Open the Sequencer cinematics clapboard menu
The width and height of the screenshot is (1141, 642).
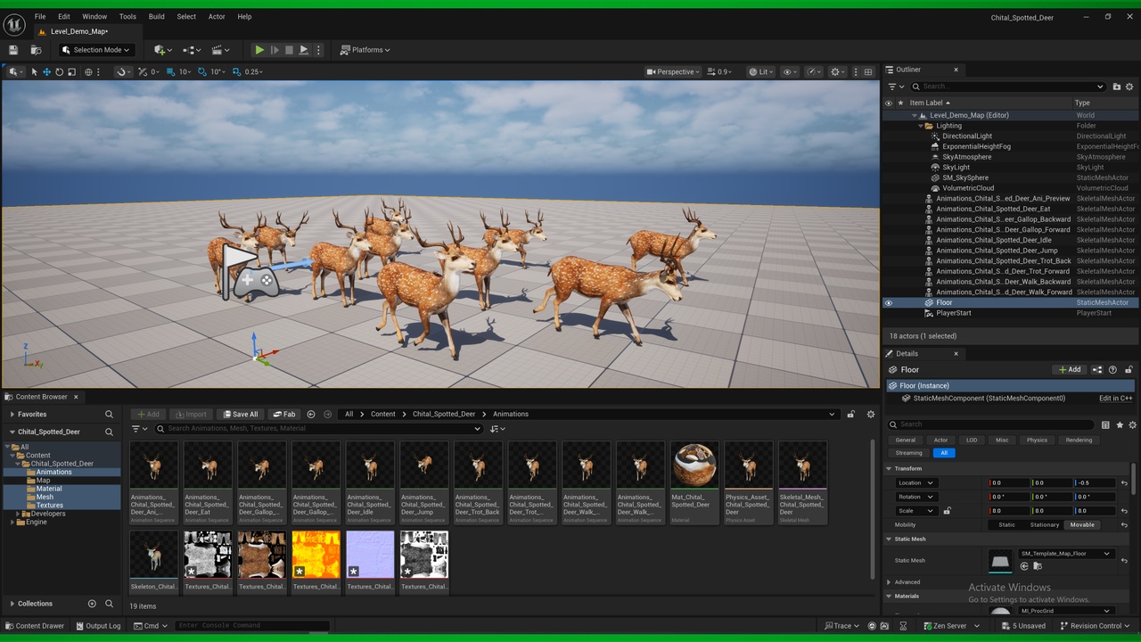click(221, 50)
